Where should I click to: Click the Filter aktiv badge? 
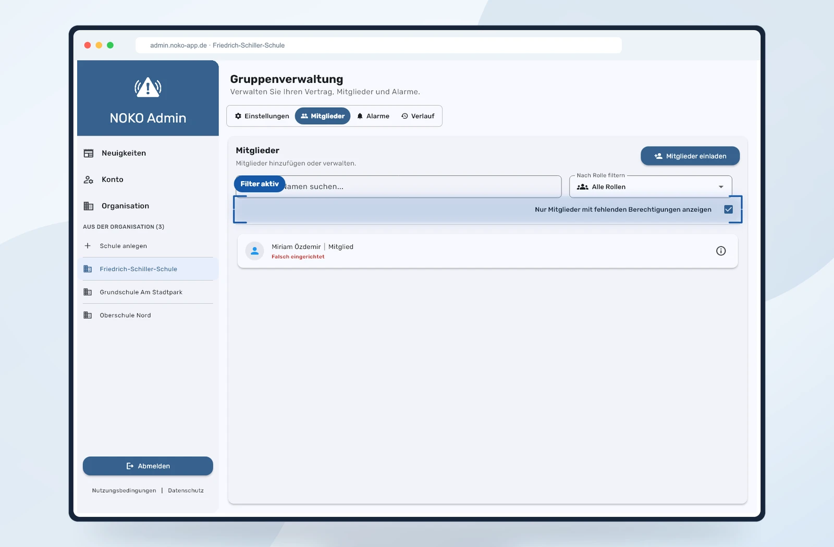click(x=260, y=184)
